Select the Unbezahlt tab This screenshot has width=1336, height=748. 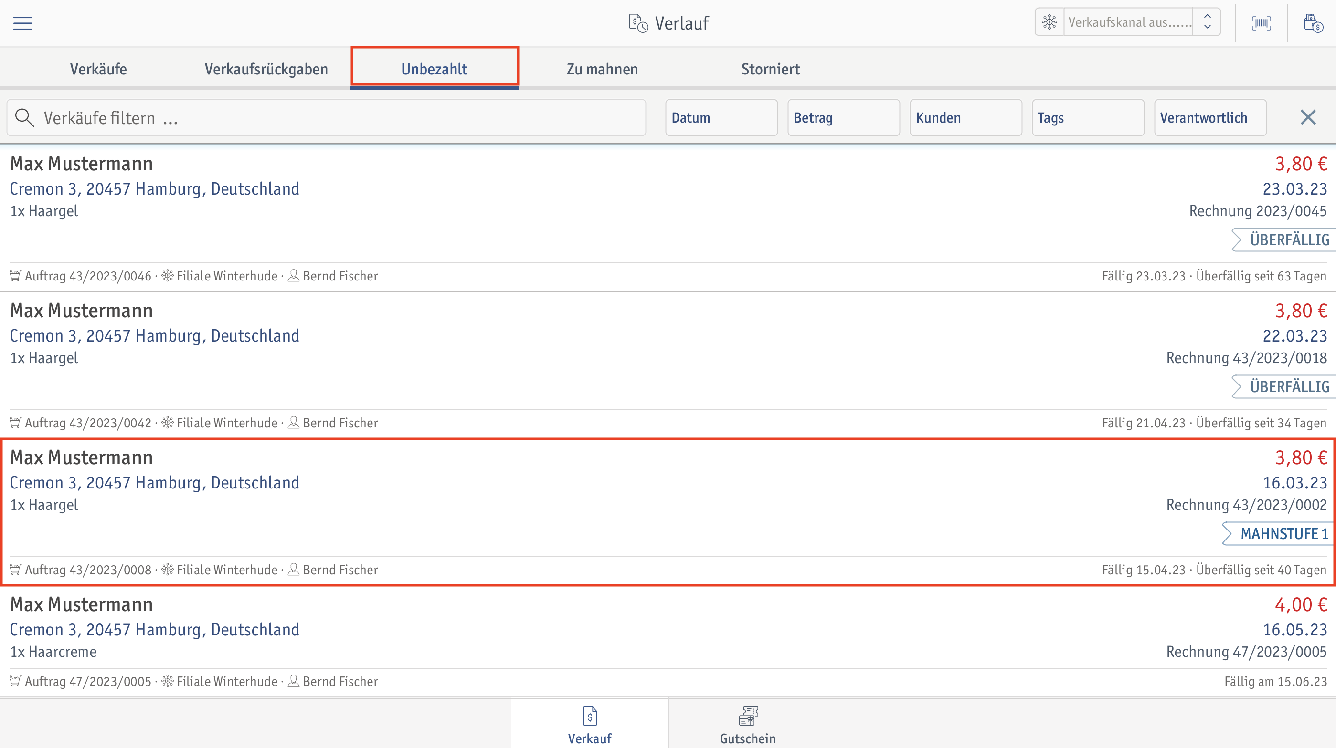pyautogui.click(x=434, y=69)
